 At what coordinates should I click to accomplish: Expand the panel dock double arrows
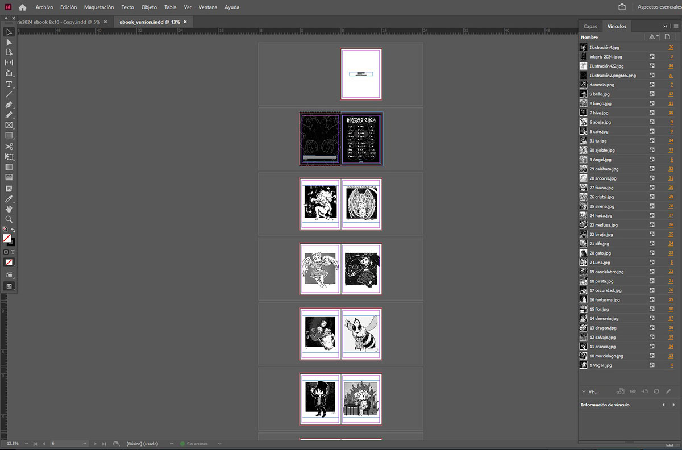[666, 26]
